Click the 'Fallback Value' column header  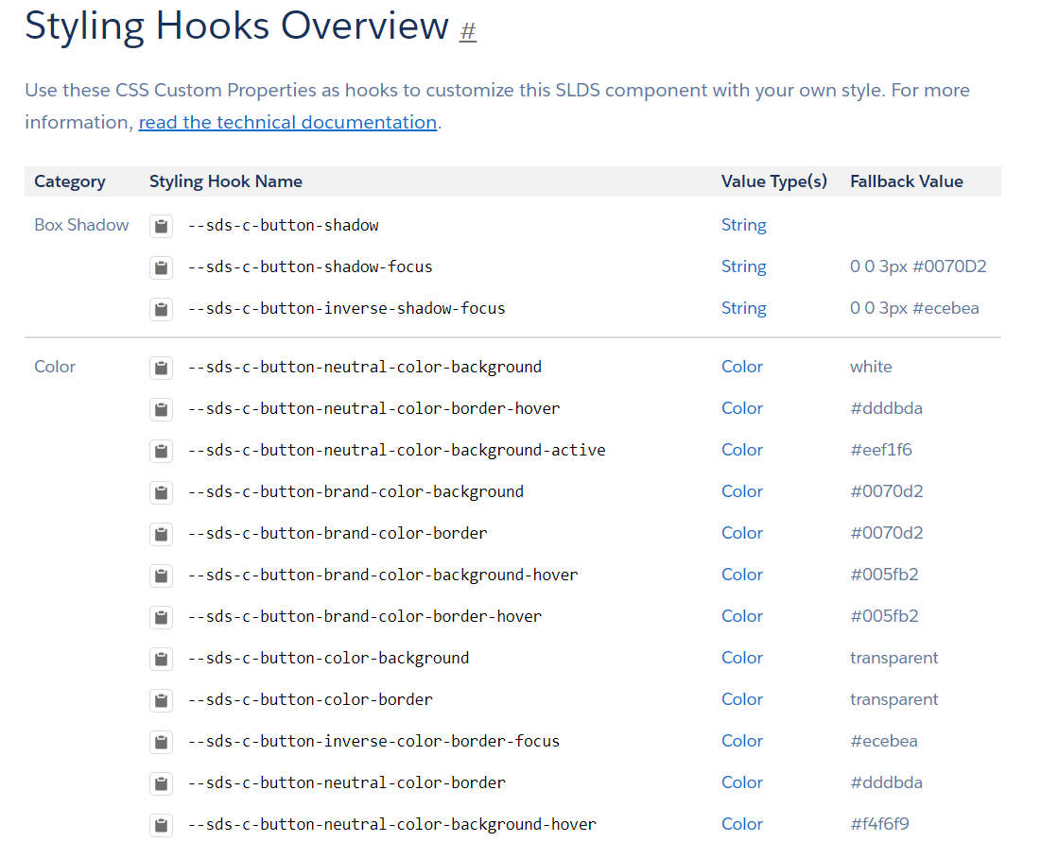coord(906,181)
